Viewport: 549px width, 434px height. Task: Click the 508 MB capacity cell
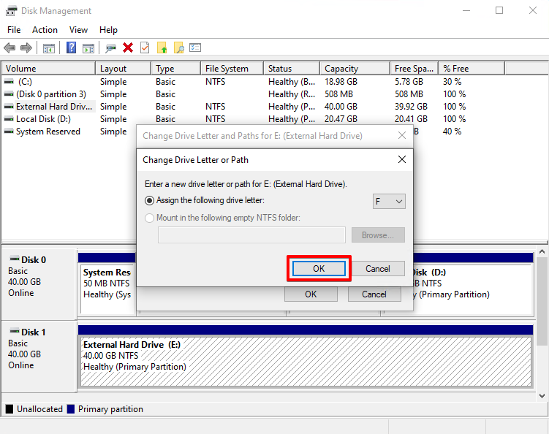click(338, 94)
